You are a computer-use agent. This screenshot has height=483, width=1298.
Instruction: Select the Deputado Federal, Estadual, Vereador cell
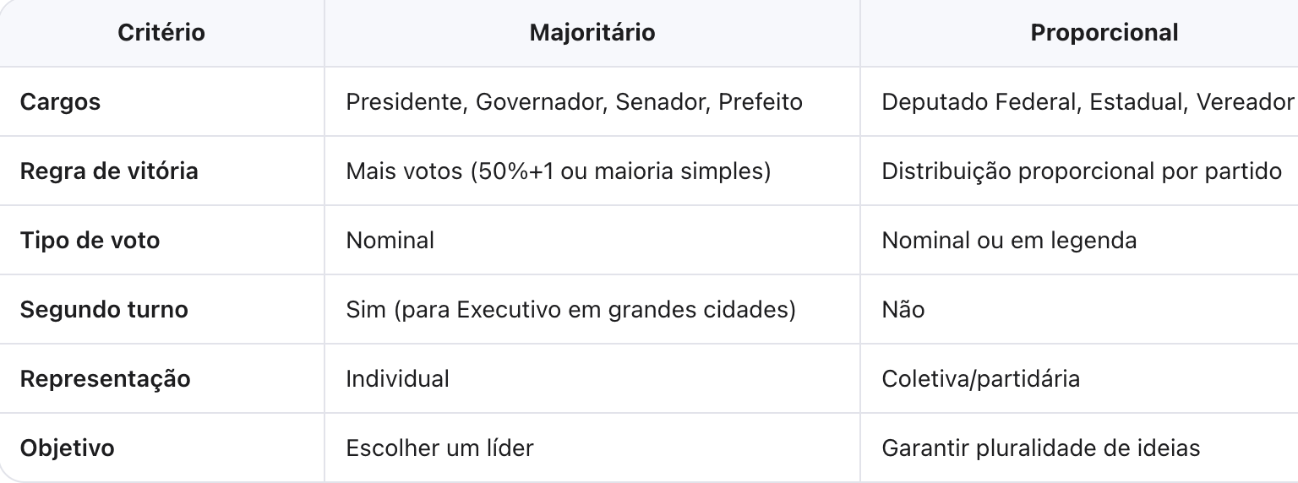[1088, 102]
